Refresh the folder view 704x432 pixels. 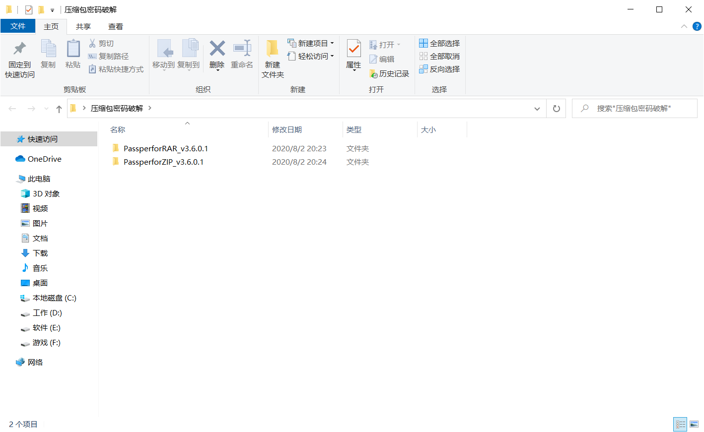coord(556,108)
